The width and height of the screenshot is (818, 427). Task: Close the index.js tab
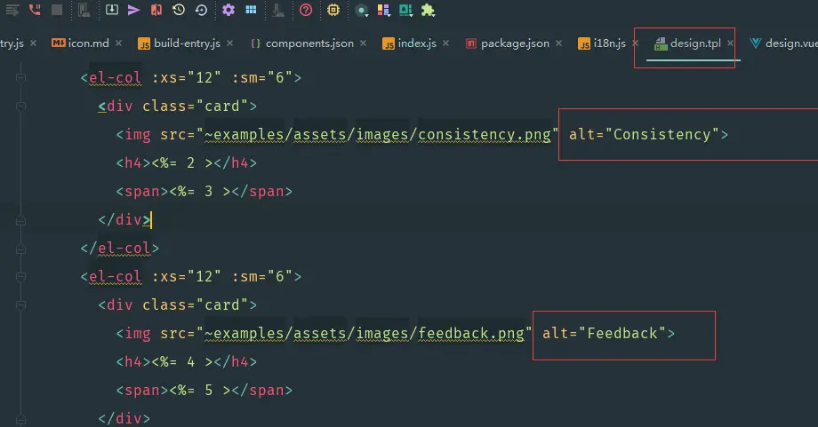point(445,43)
